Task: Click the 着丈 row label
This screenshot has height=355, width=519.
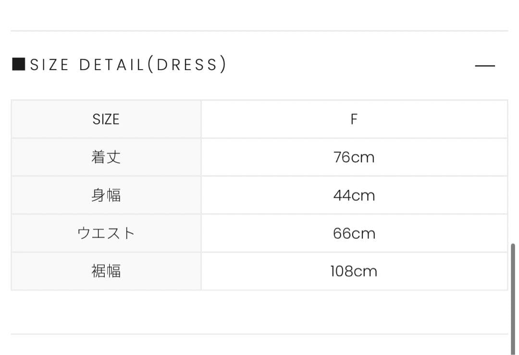Action: (106, 157)
